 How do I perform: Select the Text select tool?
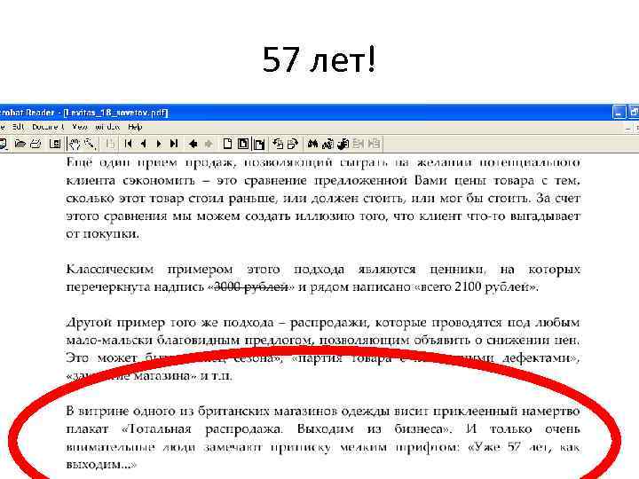click(109, 144)
